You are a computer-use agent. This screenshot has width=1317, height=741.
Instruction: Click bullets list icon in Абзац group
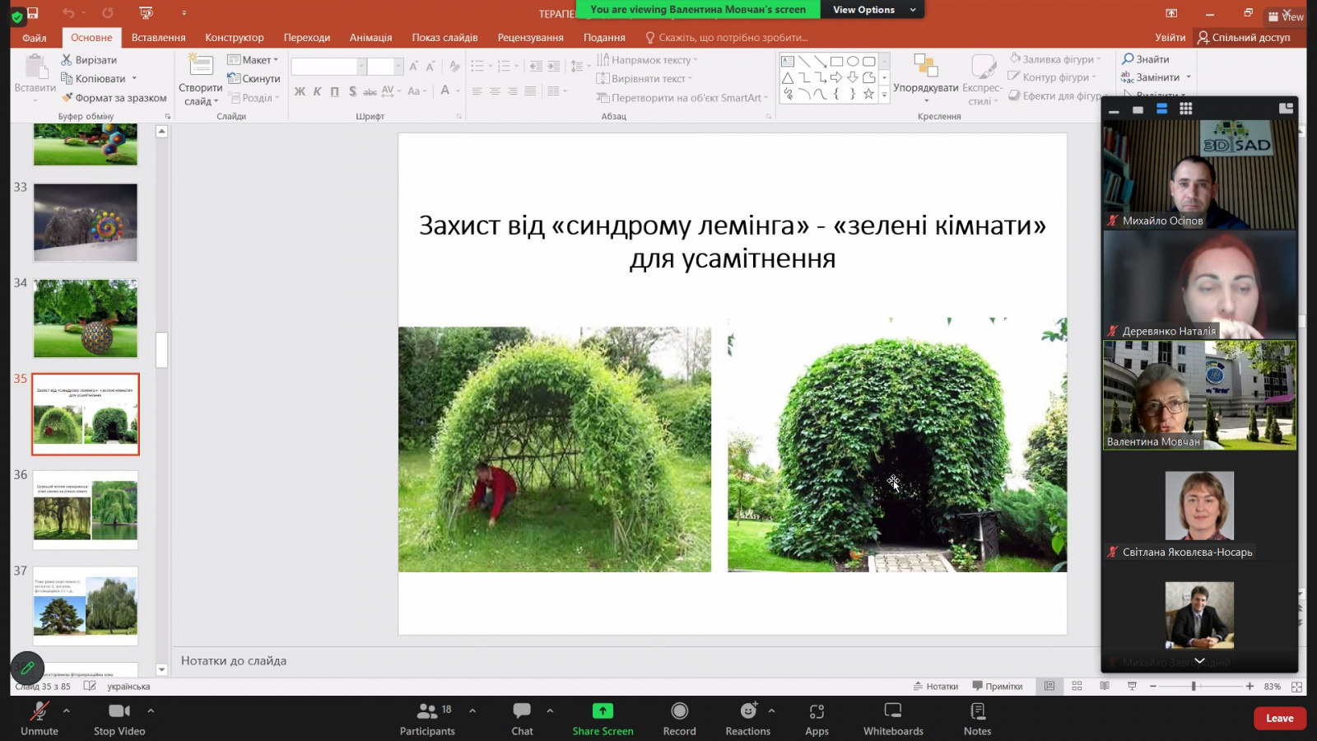[x=477, y=67]
